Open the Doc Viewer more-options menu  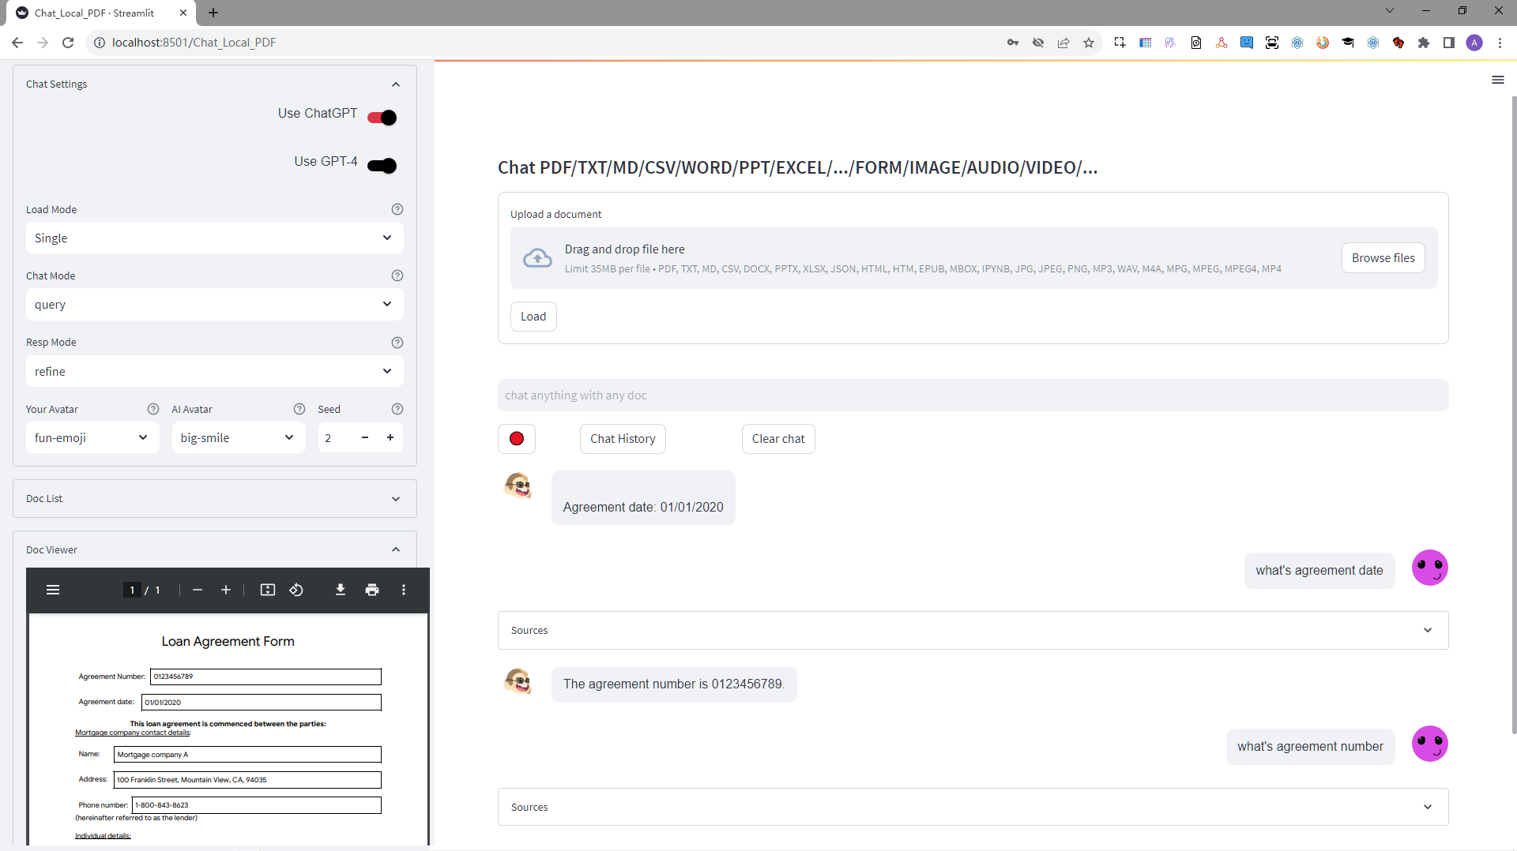[404, 590]
